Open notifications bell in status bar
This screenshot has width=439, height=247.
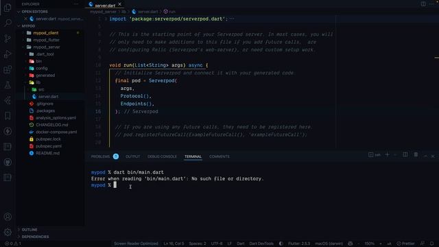pos(431,244)
